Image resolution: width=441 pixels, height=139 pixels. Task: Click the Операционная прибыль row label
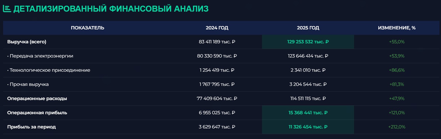click(x=37, y=113)
